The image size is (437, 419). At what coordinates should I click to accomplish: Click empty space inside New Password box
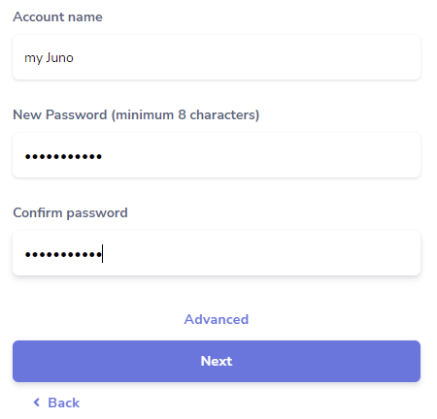click(260, 155)
